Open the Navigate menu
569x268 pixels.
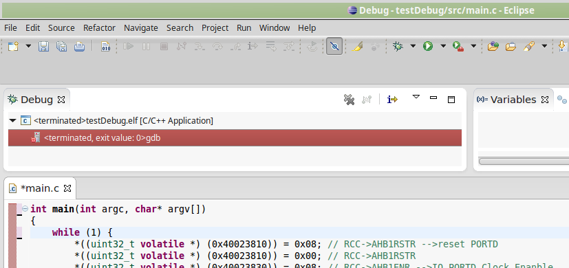click(x=141, y=28)
